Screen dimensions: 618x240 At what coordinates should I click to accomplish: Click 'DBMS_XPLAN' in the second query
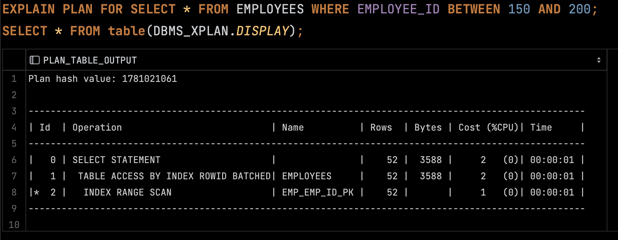tap(191, 31)
